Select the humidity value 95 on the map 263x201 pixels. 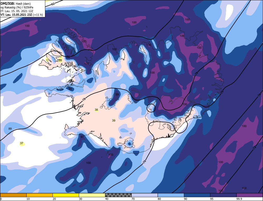(70, 89)
